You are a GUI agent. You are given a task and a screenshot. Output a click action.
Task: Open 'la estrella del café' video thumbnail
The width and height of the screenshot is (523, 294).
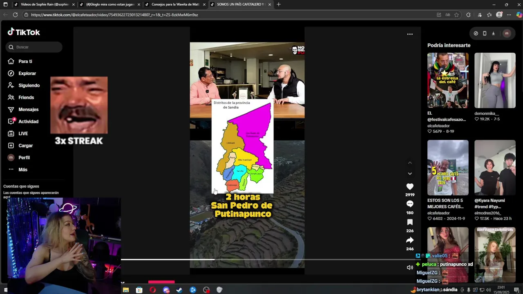[448, 80]
